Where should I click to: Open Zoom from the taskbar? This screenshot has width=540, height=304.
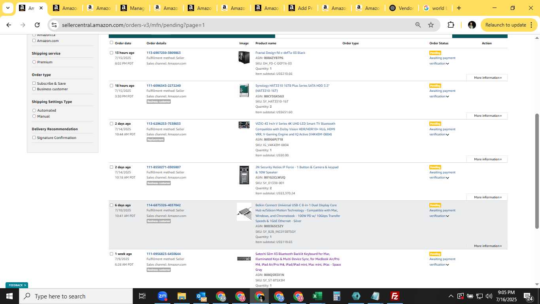(162, 296)
